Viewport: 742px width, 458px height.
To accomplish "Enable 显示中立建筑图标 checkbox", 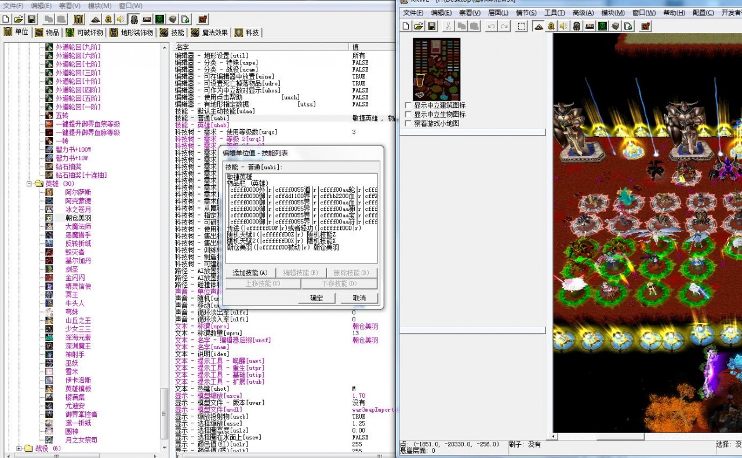I will pos(408,105).
